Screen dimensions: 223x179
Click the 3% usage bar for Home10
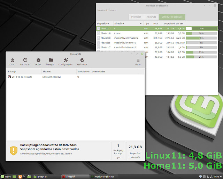click(201, 43)
